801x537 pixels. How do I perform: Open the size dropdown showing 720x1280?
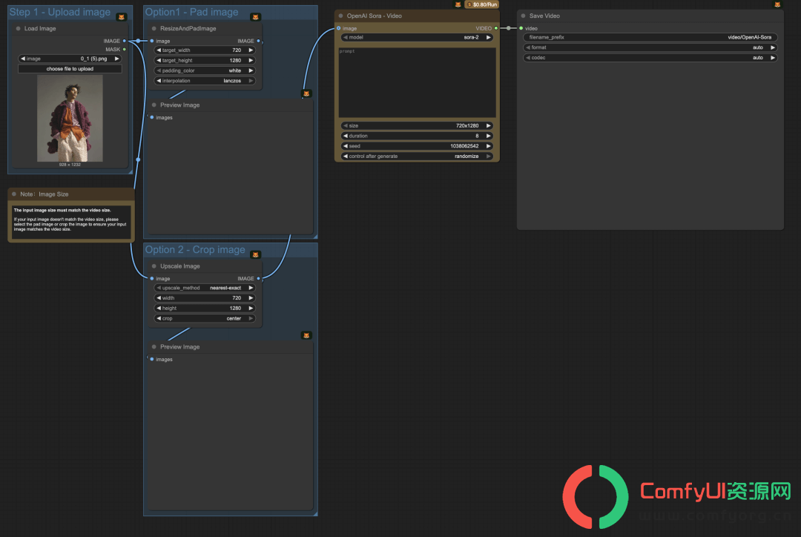point(417,125)
